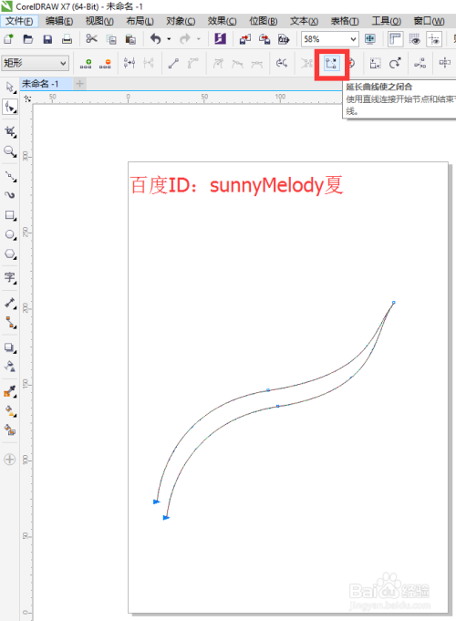Open the 效果(C) menu
Image resolution: width=456 pixels, height=621 pixels.
pyautogui.click(x=222, y=21)
